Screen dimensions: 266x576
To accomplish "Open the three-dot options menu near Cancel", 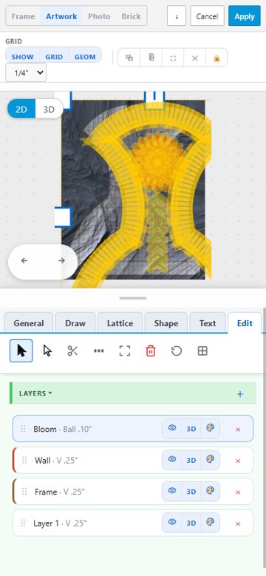I will pyautogui.click(x=177, y=16).
